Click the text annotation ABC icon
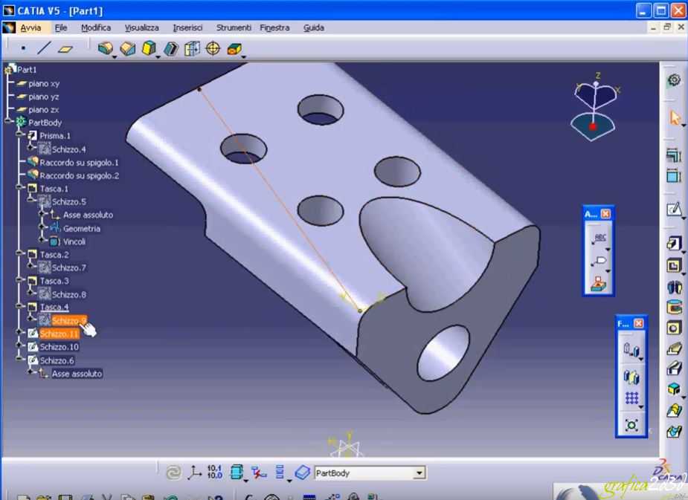688x500 pixels. pos(599,238)
